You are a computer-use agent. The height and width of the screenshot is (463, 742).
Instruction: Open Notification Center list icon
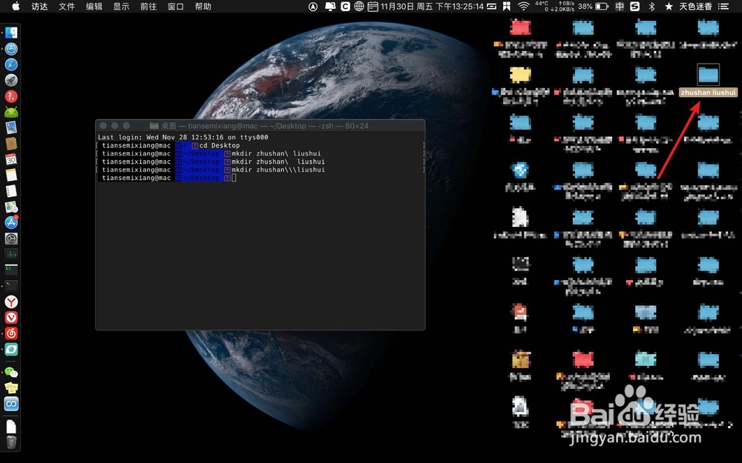(723, 6)
